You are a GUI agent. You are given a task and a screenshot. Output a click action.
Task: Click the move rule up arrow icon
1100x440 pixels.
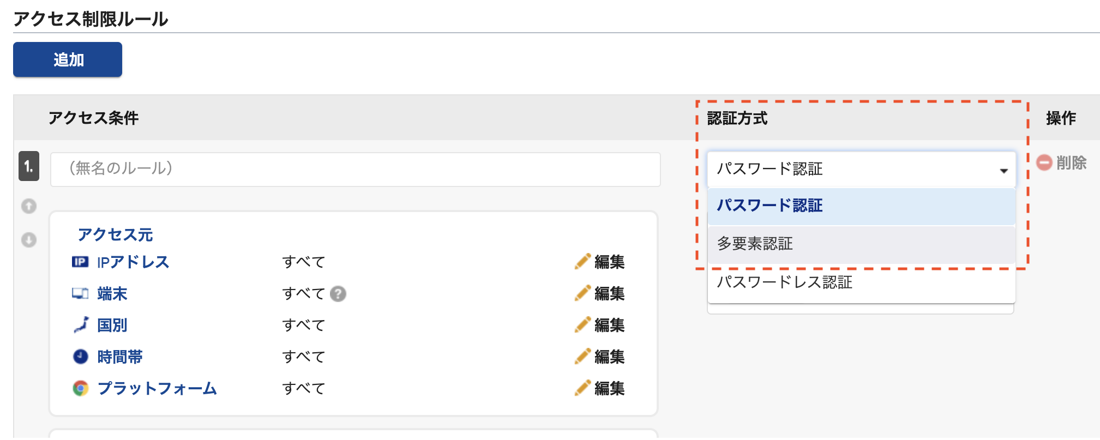pos(29,206)
